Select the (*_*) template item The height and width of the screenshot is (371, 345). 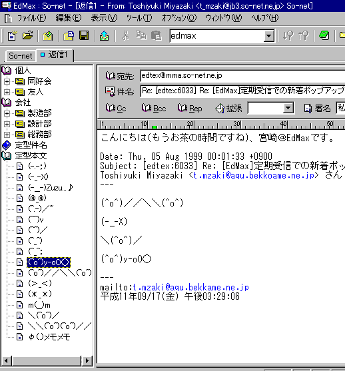point(39,294)
